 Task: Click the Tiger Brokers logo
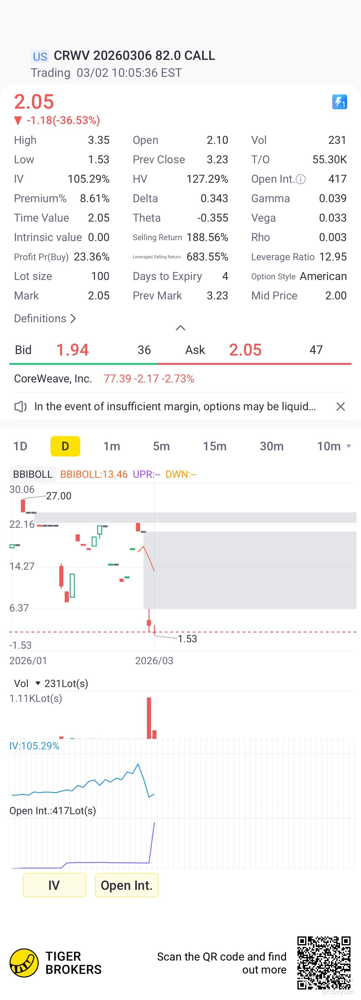[24, 963]
